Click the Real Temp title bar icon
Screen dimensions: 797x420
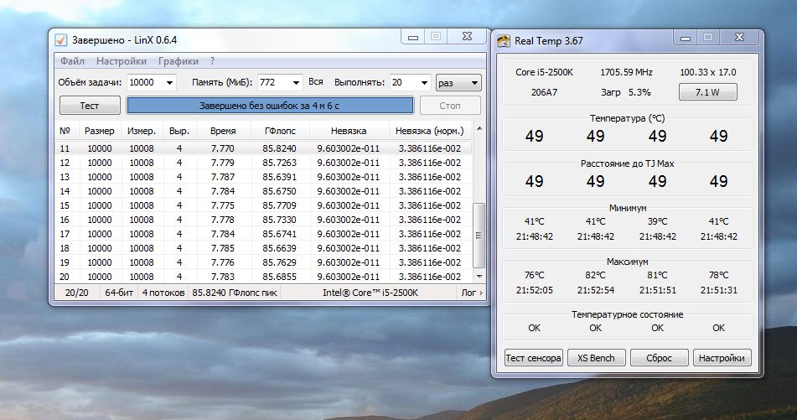[503, 41]
